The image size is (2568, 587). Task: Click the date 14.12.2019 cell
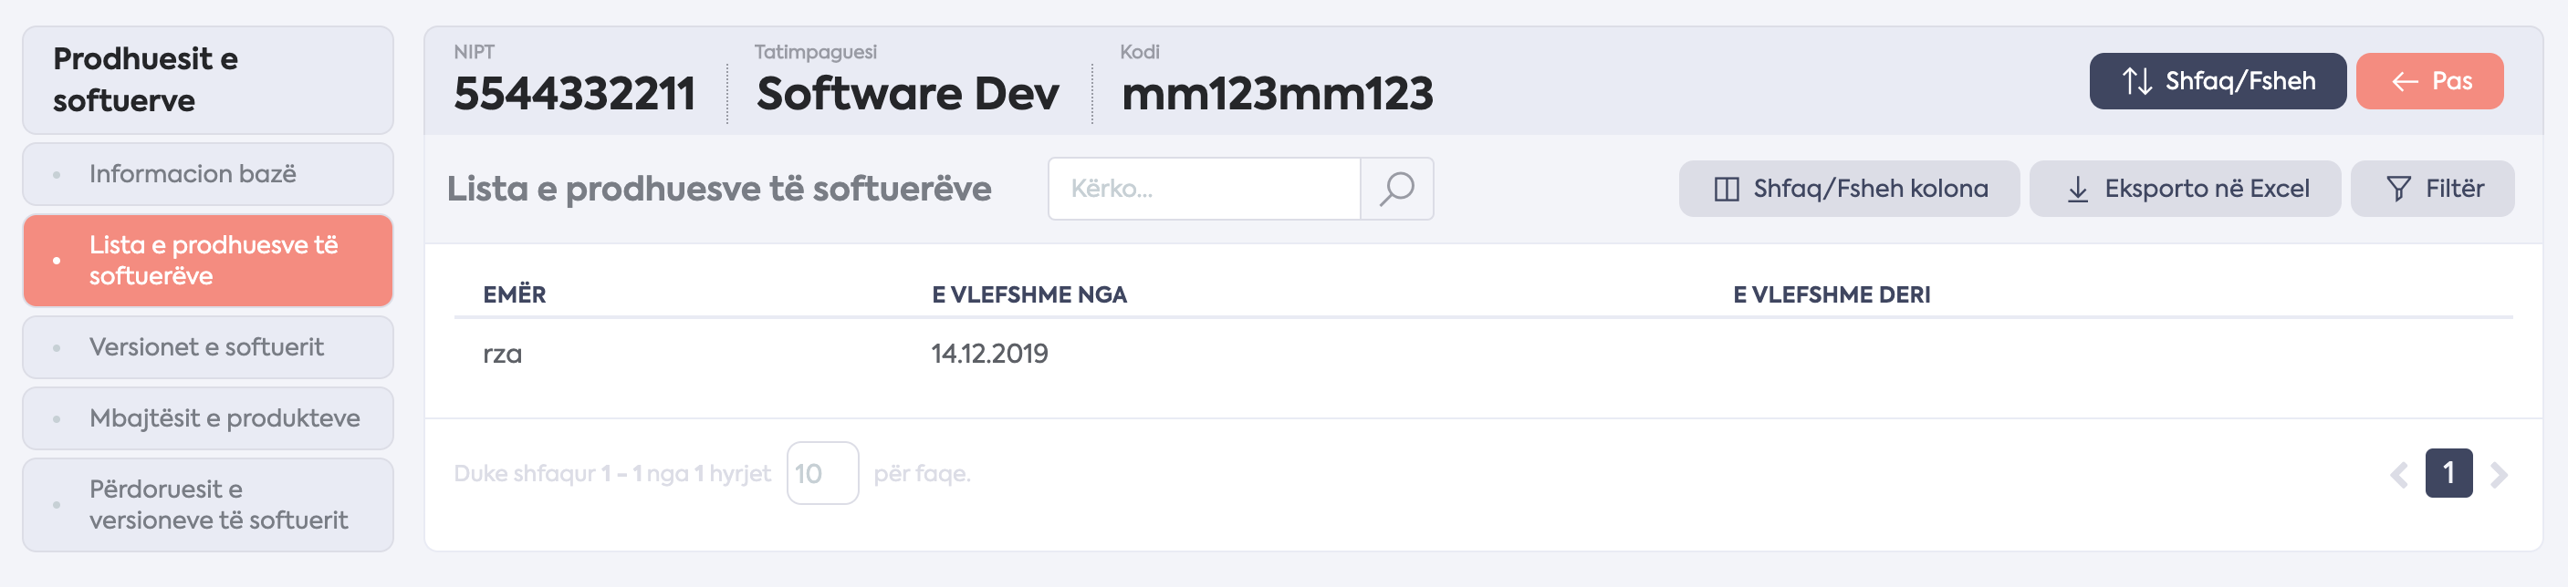(x=989, y=353)
